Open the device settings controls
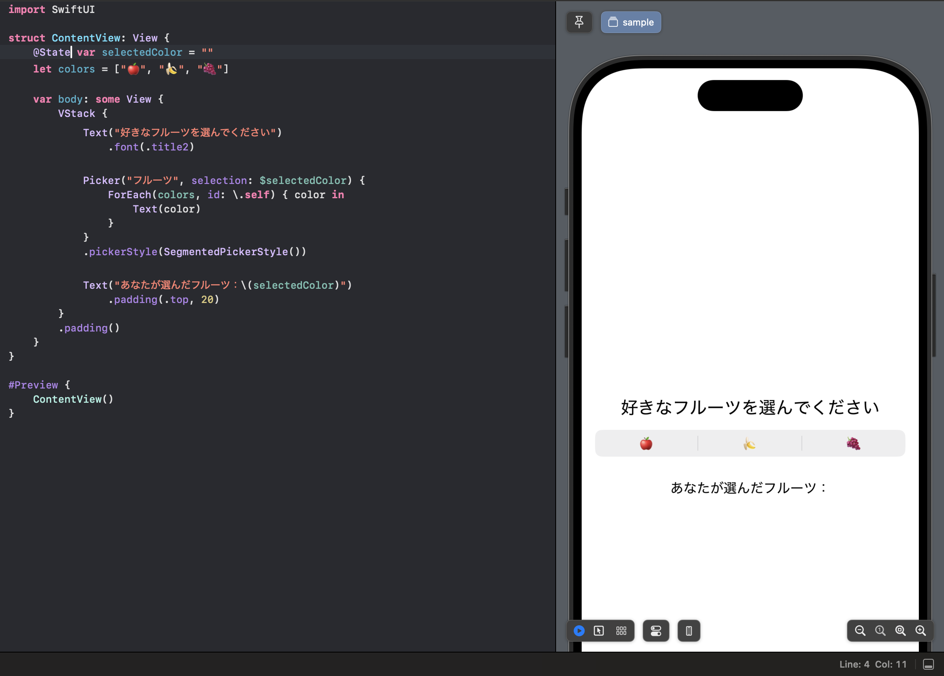Screen dimensions: 944x676 655,631
